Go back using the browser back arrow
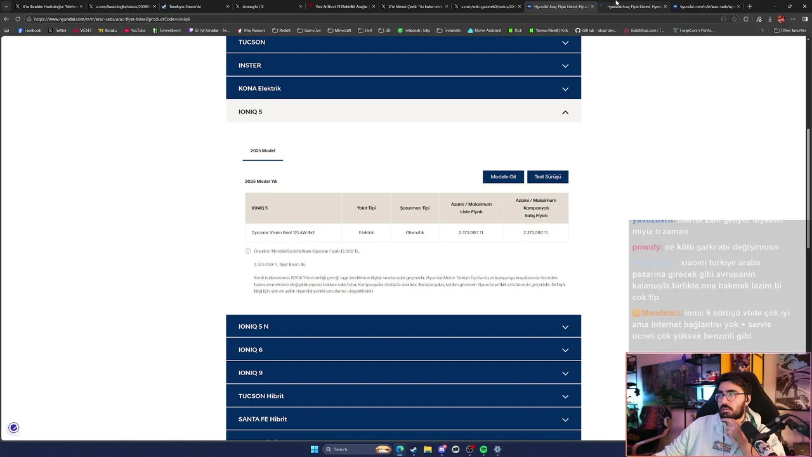The height and width of the screenshot is (457, 812). coord(6,19)
